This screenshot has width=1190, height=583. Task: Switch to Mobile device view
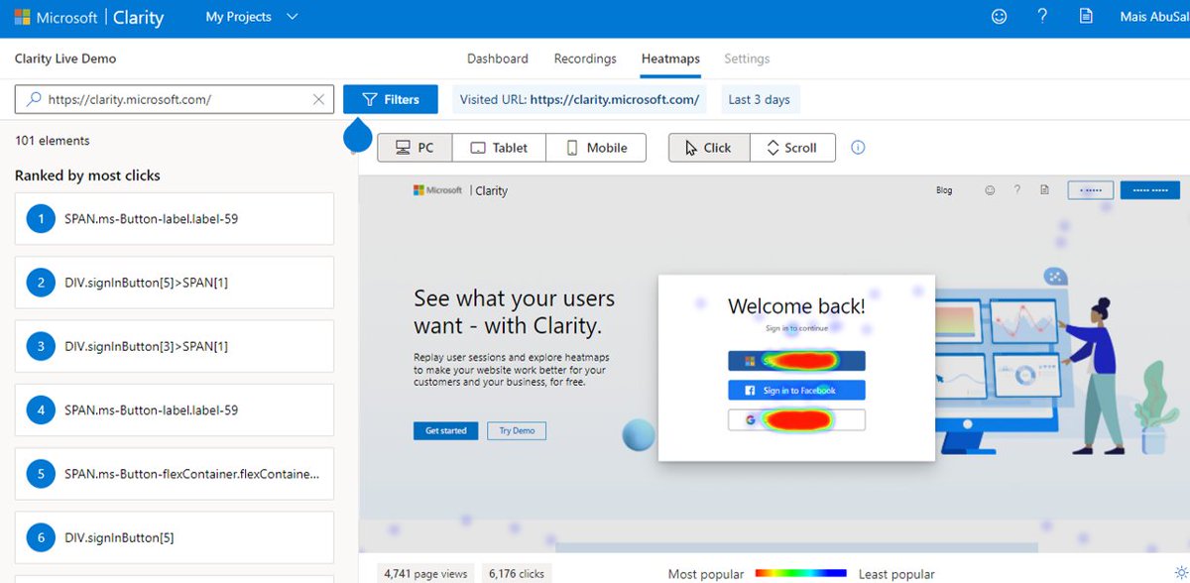point(596,148)
